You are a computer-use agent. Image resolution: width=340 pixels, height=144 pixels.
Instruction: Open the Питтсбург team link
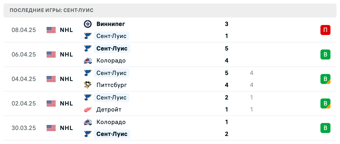point(112,85)
